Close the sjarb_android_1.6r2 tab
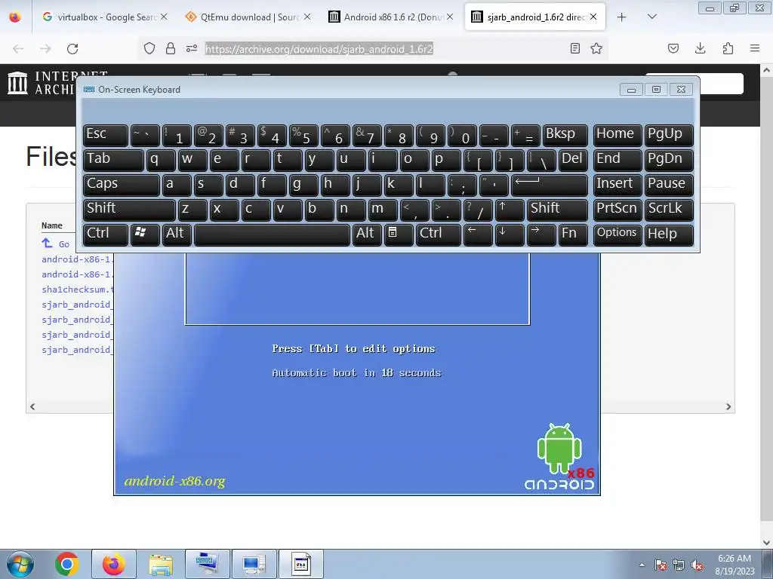Viewport: 773px width, 579px height. (x=593, y=17)
